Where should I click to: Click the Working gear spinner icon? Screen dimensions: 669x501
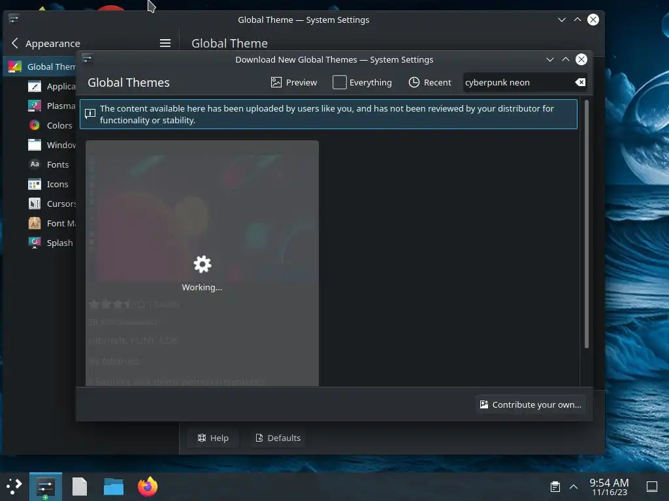[203, 264]
